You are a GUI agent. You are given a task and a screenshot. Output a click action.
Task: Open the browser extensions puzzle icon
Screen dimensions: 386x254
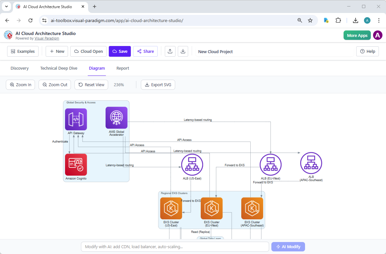(x=338, y=20)
